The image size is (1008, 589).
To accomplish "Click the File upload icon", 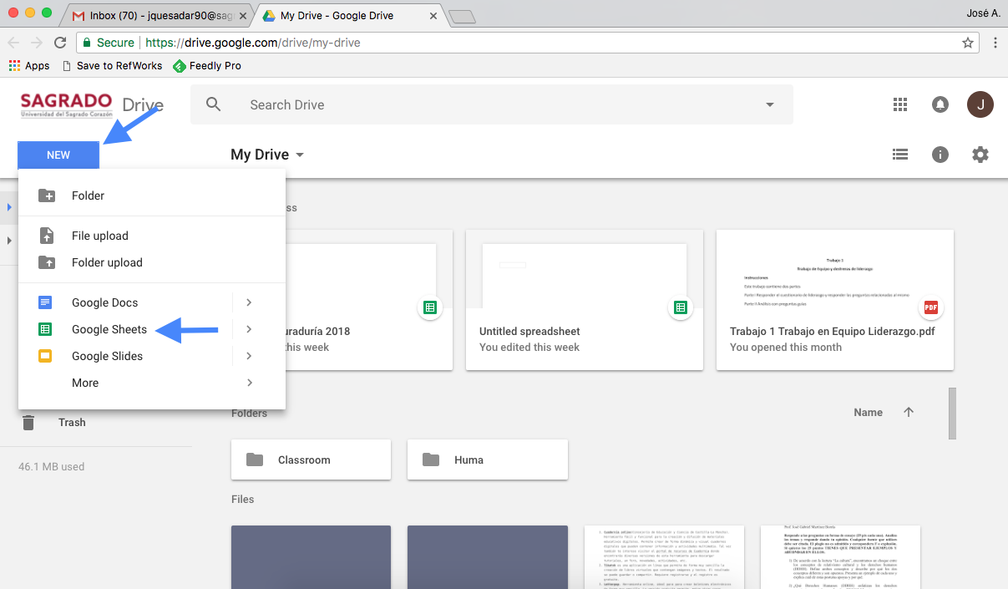I will tap(47, 236).
